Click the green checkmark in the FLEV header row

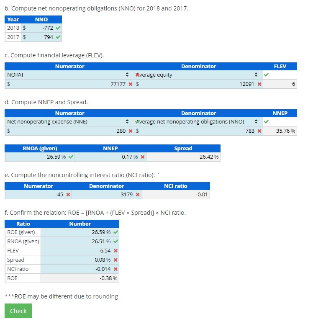(266, 75)
